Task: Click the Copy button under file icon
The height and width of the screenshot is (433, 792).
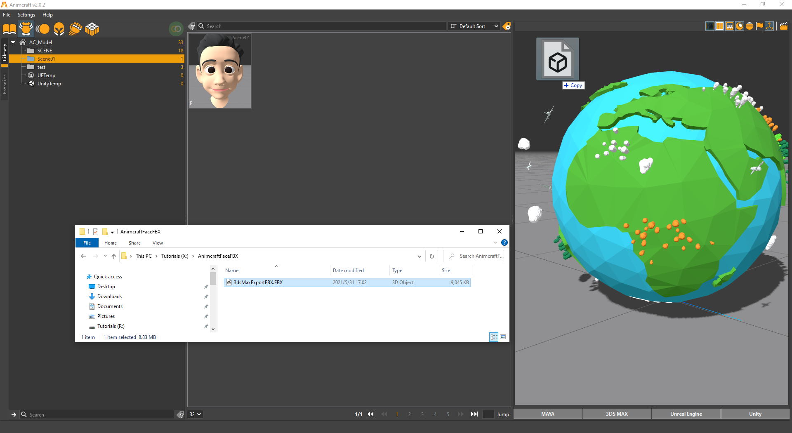Action: click(573, 85)
